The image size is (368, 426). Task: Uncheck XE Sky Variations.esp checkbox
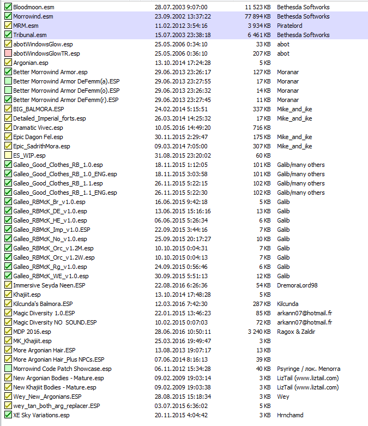pyautogui.click(x=8, y=415)
